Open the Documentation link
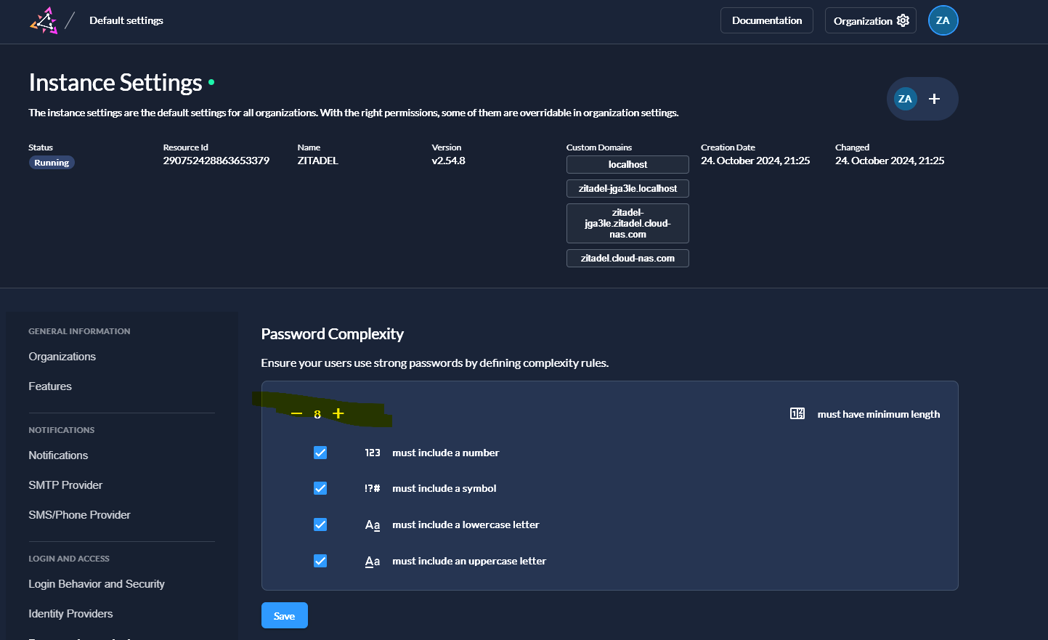This screenshot has width=1048, height=640. [767, 20]
